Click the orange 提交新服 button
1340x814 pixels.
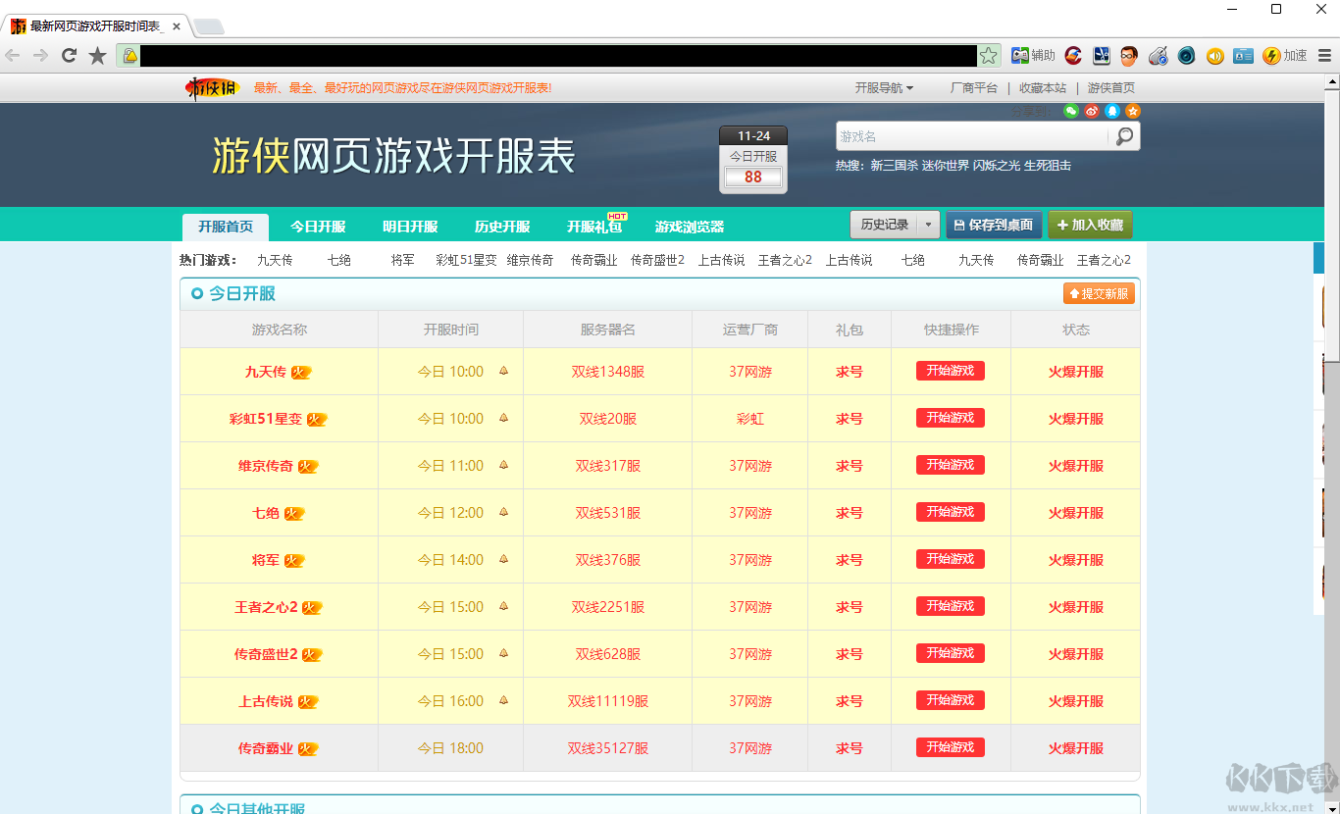click(x=1099, y=292)
